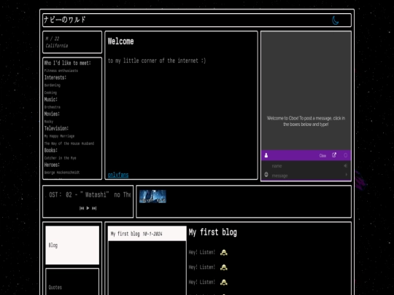Click 'George Hackenschmidt' entry
The height and width of the screenshot is (295, 394).
[x=62, y=173]
